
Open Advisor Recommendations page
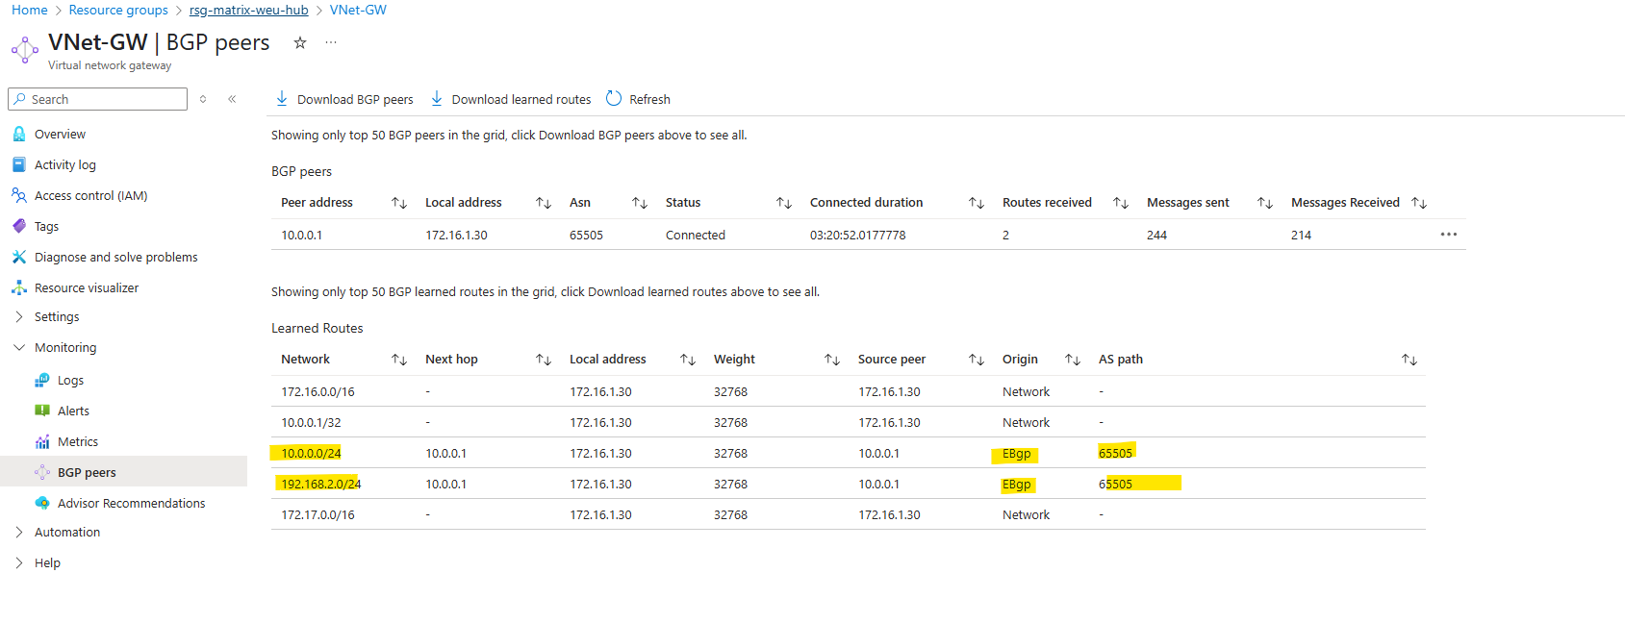[132, 503]
